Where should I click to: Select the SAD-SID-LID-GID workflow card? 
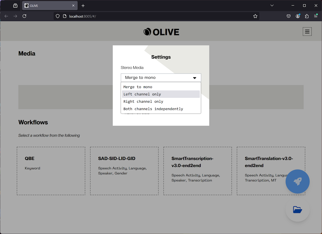point(124,171)
